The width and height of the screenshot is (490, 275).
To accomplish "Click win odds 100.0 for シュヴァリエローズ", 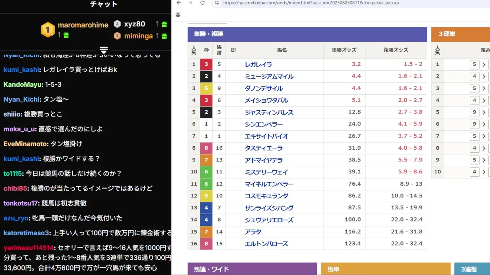I will (353, 219).
